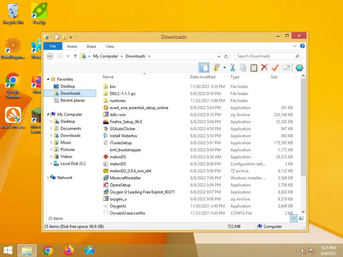Click My Computer in the address breadcrumb

[106, 56]
